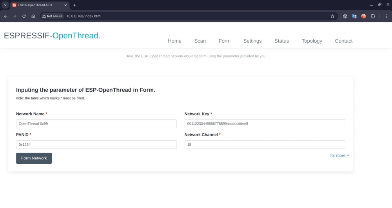
Task: Open the Settings navigation item
Action: (252, 41)
